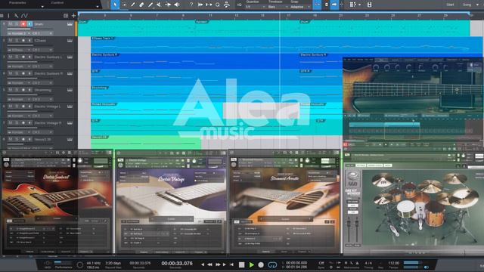Open Drum track instrument editor keyboard icon
The height and width of the screenshot is (272, 484).
point(70,24)
